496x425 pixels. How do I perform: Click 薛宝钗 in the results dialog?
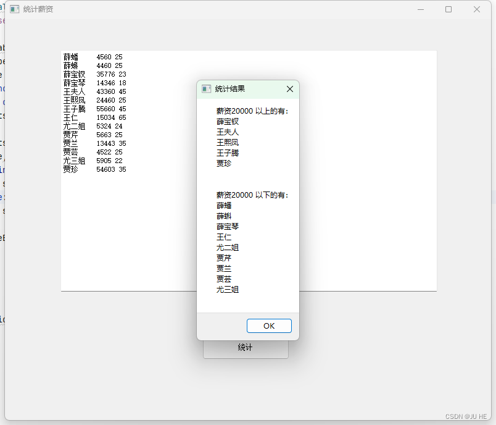228,122
